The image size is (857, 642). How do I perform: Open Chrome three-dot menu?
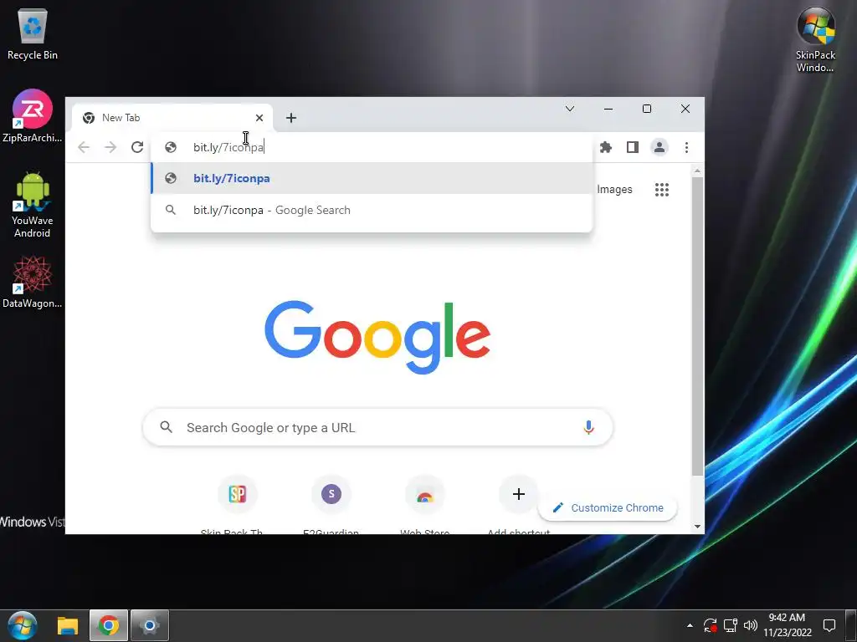pos(686,147)
